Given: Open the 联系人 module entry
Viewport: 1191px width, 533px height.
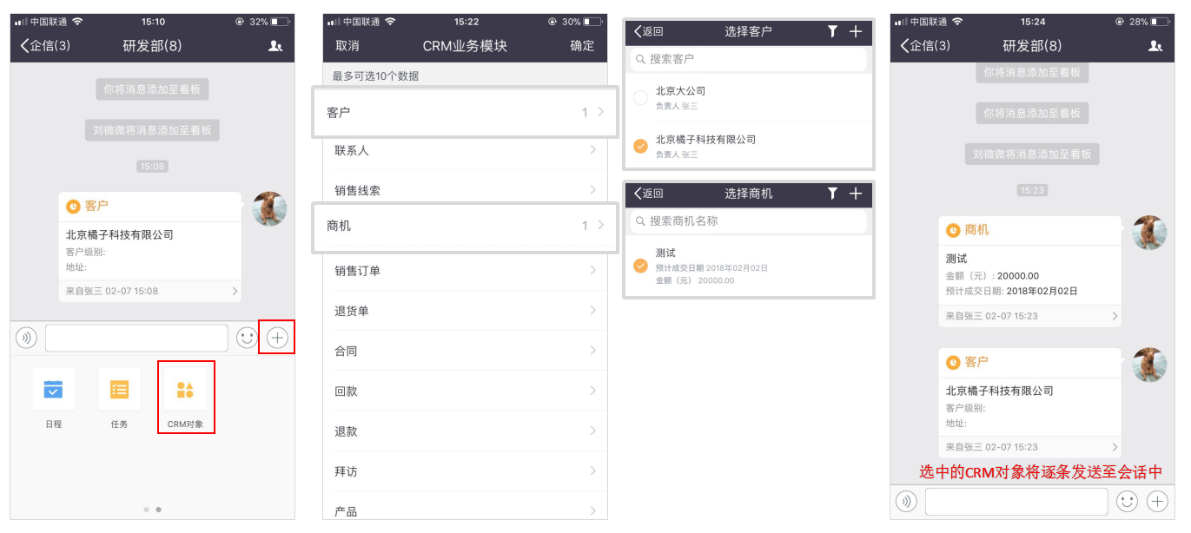Looking at the screenshot, I should pyautogui.click(x=465, y=150).
